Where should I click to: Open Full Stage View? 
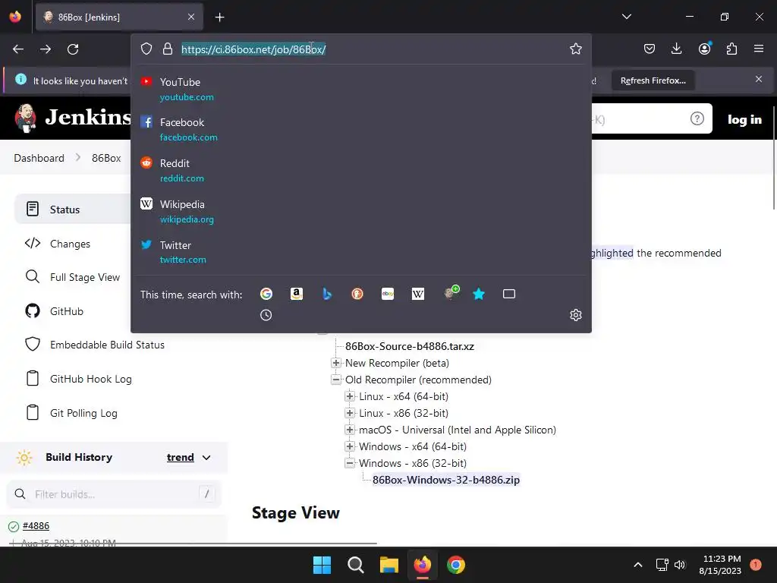pos(84,277)
